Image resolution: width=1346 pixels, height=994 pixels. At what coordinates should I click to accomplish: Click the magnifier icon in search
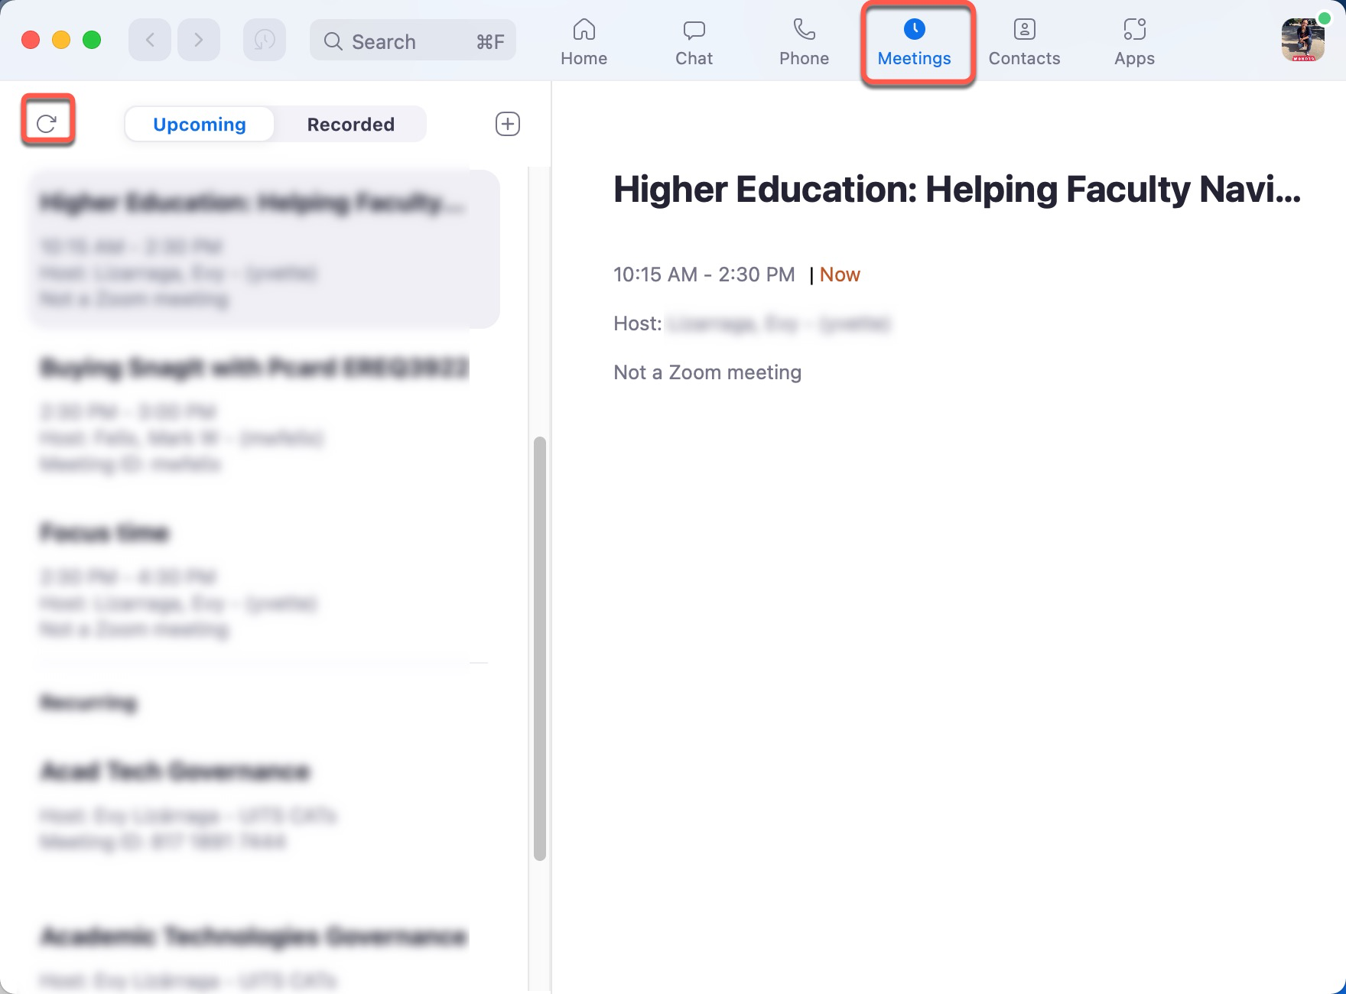pyautogui.click(x=333, y=41)
